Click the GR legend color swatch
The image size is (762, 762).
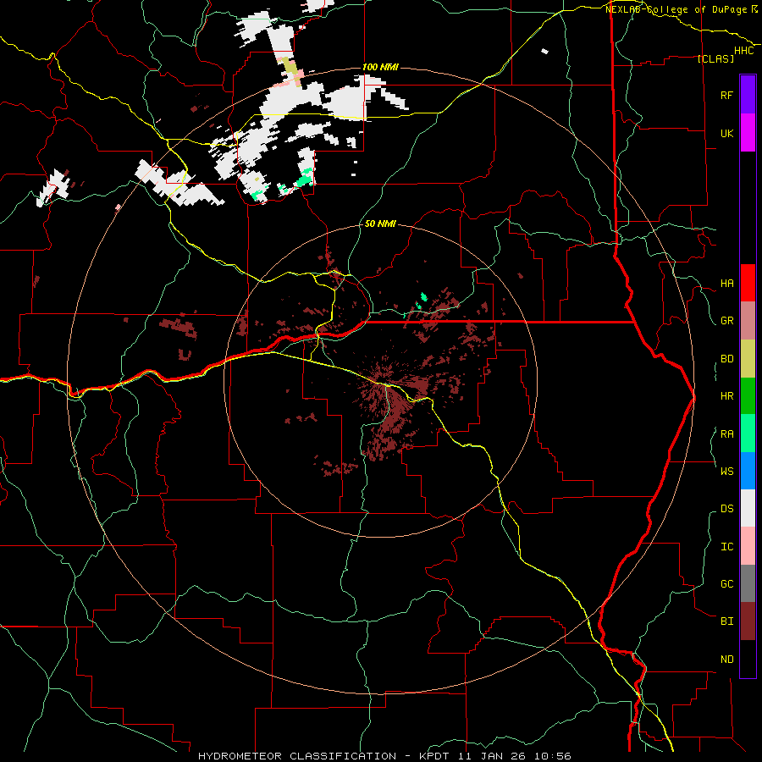(x=748, y=321)
